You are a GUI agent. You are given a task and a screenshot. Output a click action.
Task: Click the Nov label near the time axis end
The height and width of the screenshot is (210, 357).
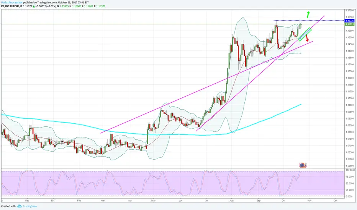[x=309, y=200]
